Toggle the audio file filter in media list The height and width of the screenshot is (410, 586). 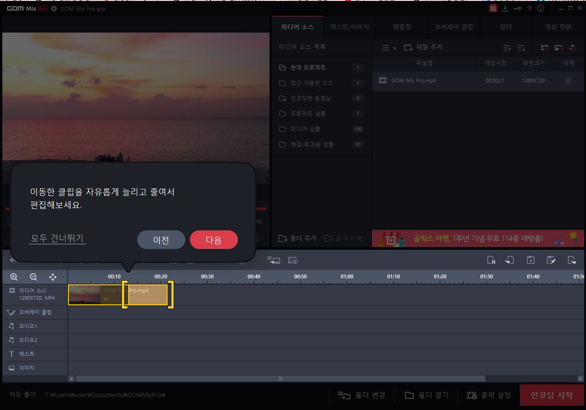click(x=573, y=47)
